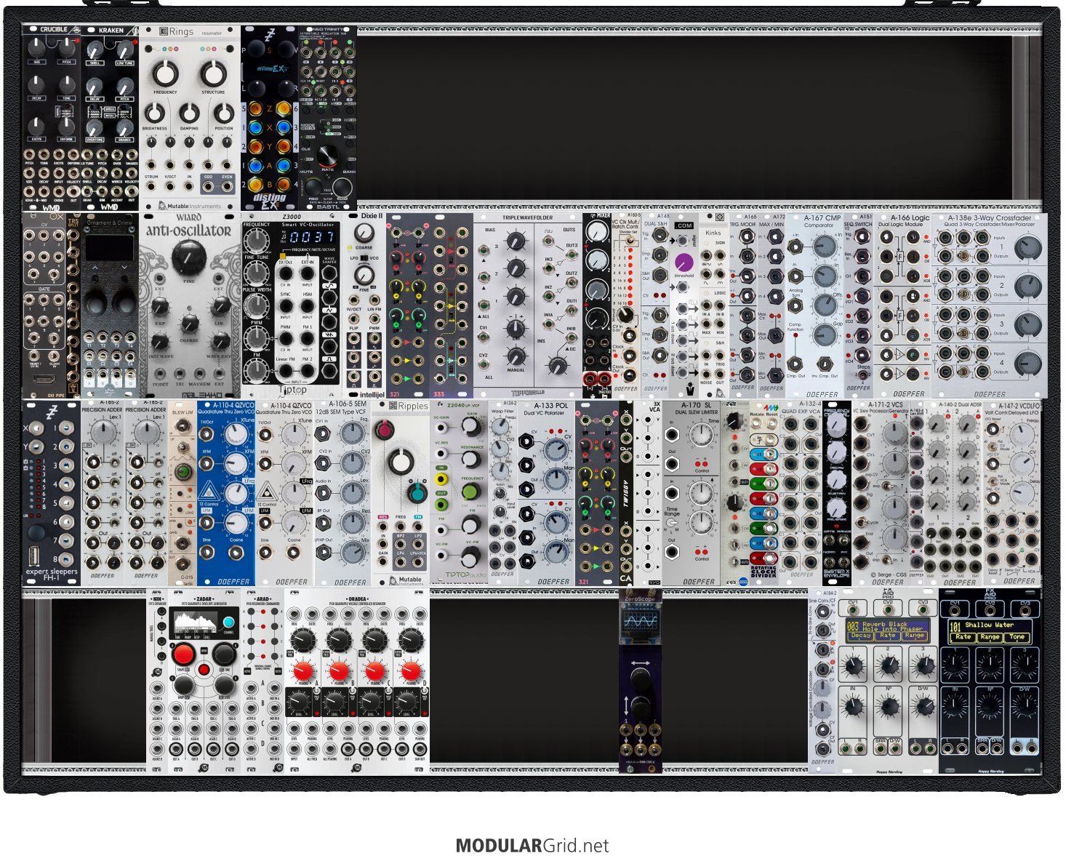This screenshot has width=1066, height=861.
Task: Select the WMD Crucible module
Action: pyautogui.click(x=51, y=118)
